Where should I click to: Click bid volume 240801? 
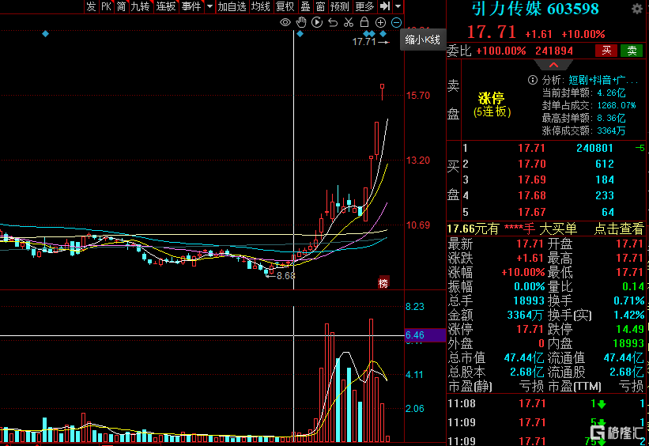(x=594, y=148)
